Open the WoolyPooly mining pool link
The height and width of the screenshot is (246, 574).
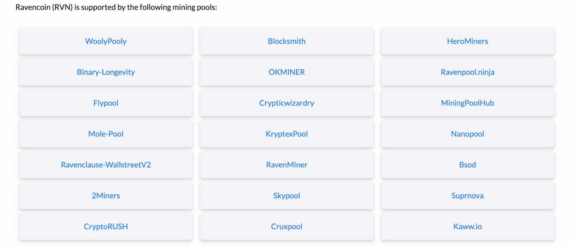(106, 41)
